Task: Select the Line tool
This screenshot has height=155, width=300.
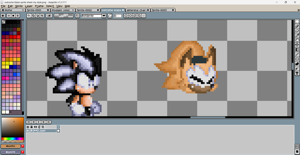Action: pos(297,54)
